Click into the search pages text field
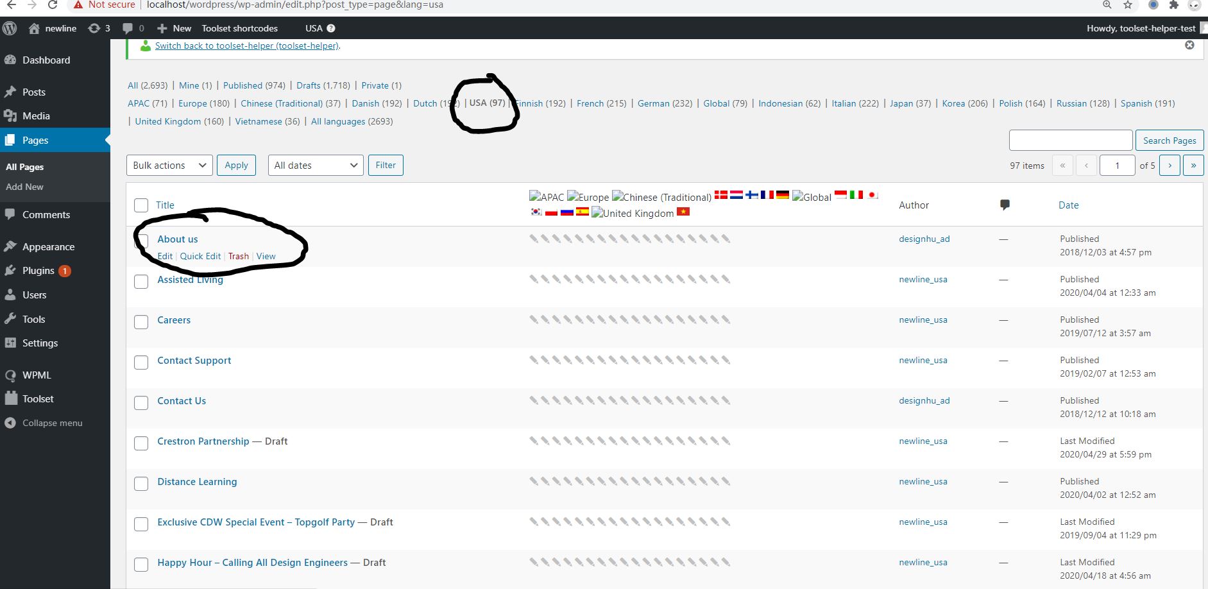This screenshot has width=1208, height=589. click(1070, 141)
